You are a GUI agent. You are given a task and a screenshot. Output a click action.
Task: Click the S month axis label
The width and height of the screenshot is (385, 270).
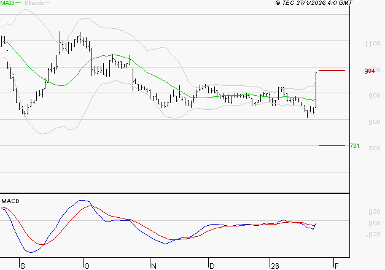23,266
